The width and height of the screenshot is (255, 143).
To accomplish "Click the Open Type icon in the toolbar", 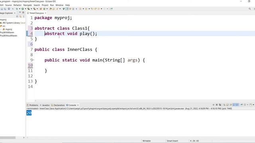I will (x=50, y=9).
